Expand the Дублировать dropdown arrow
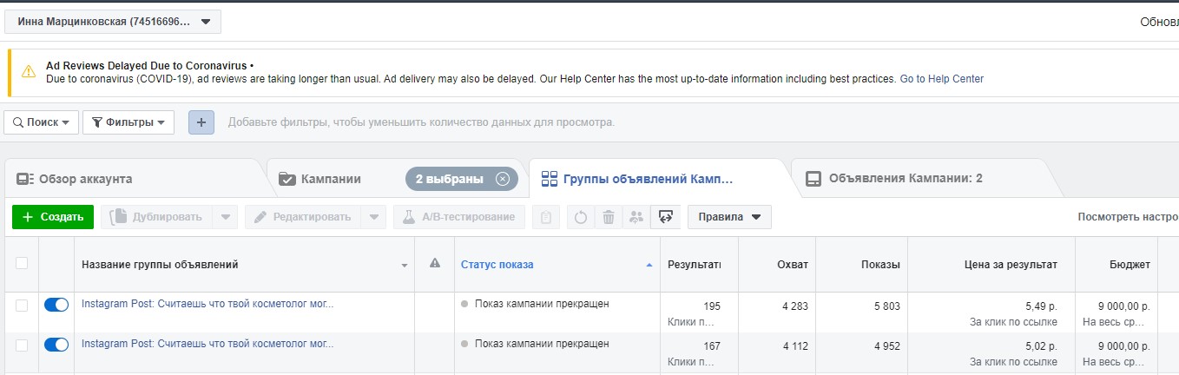The image size is (1179, 375). (x=224, y=217)
